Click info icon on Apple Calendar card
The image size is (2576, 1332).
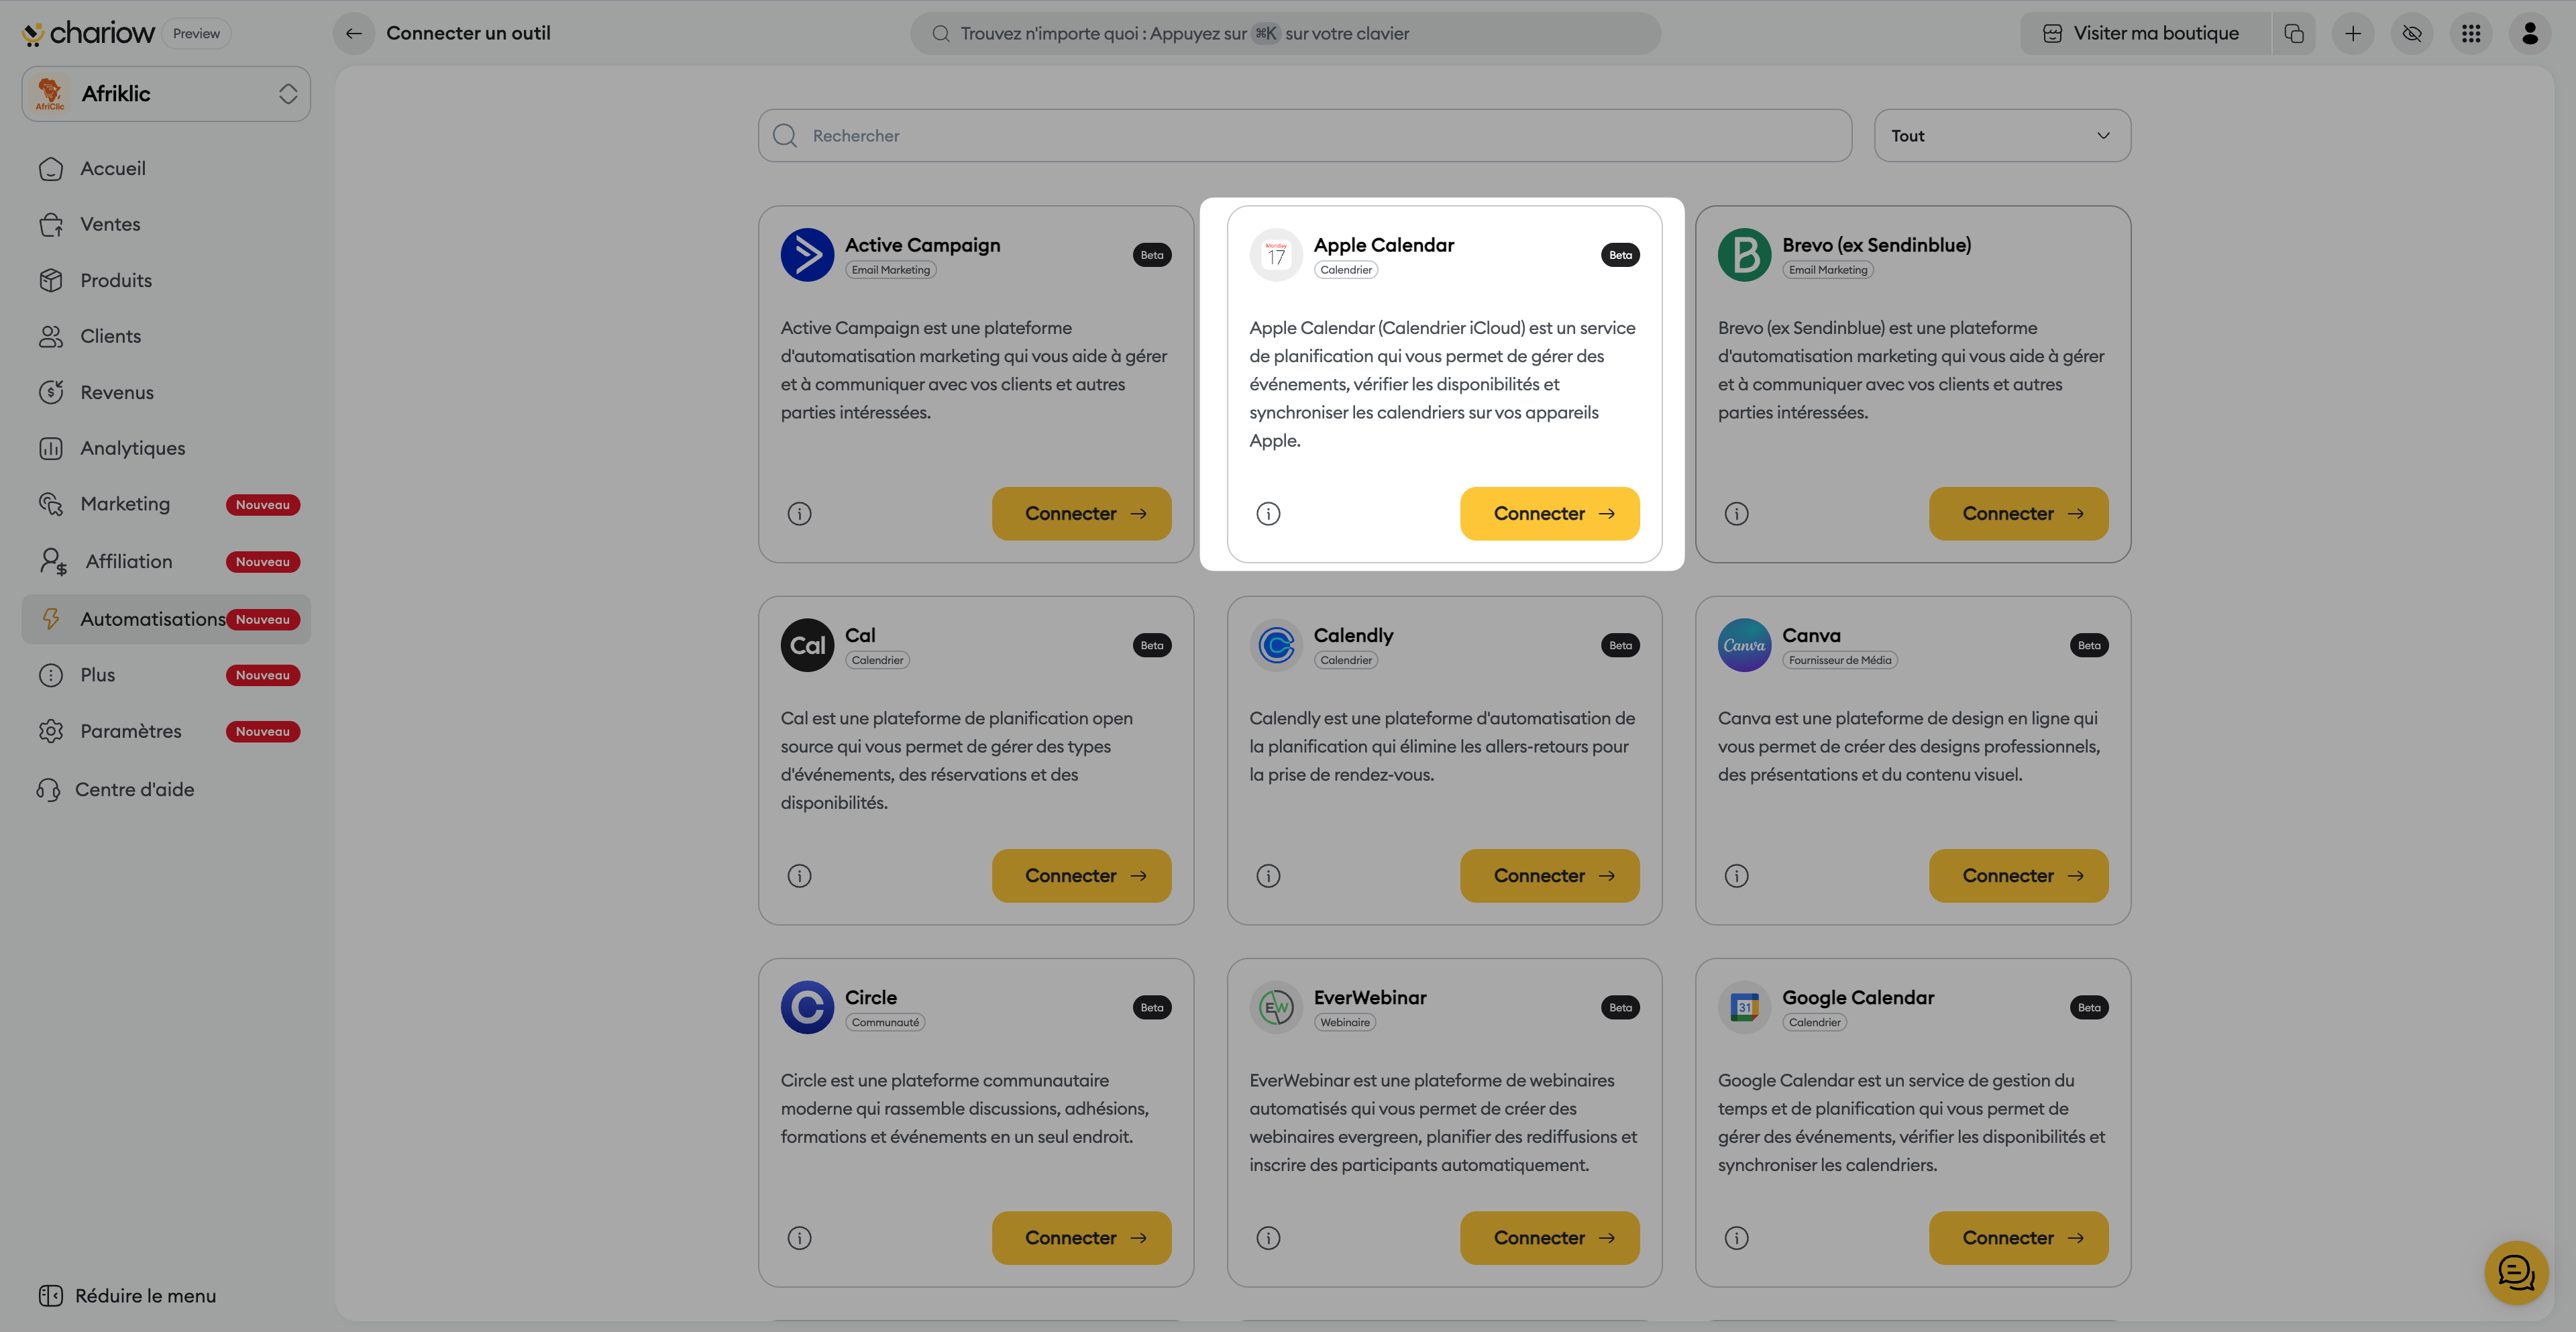click(1268, 514)
